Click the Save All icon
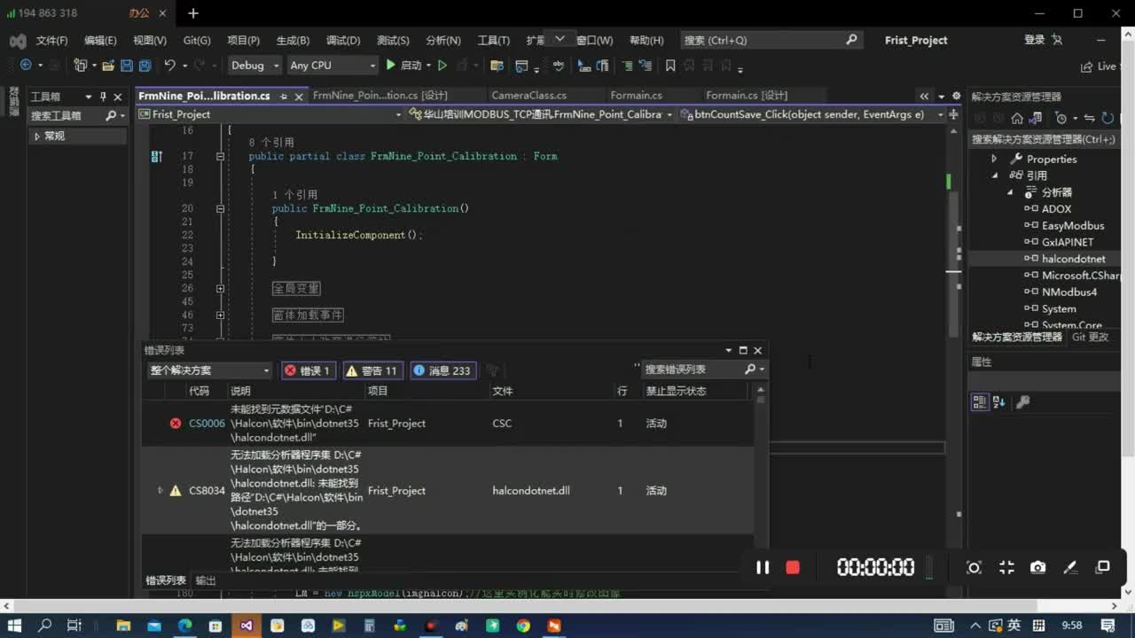The image size is (1135, 638). tap(145, 66)
